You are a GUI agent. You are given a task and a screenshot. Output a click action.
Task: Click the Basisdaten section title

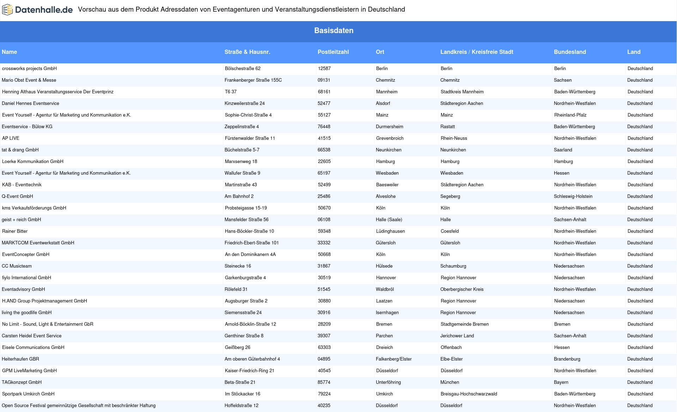(334, 31)
